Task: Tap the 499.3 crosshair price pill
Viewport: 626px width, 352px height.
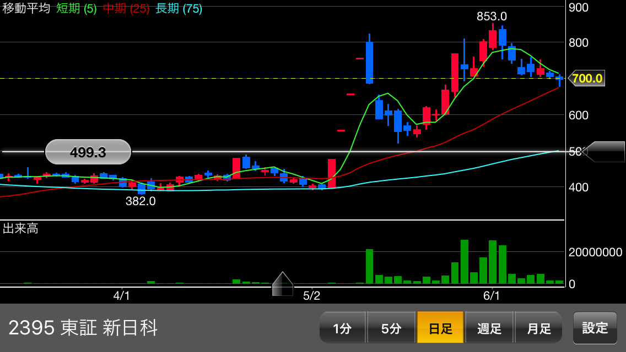Action: [88, 152]
